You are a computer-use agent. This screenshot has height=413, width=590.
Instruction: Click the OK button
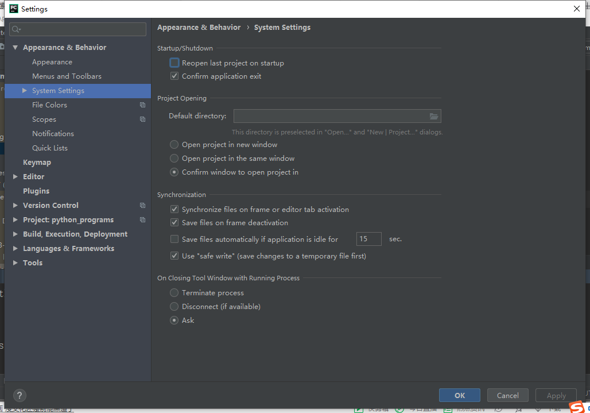tap(460, 395)
